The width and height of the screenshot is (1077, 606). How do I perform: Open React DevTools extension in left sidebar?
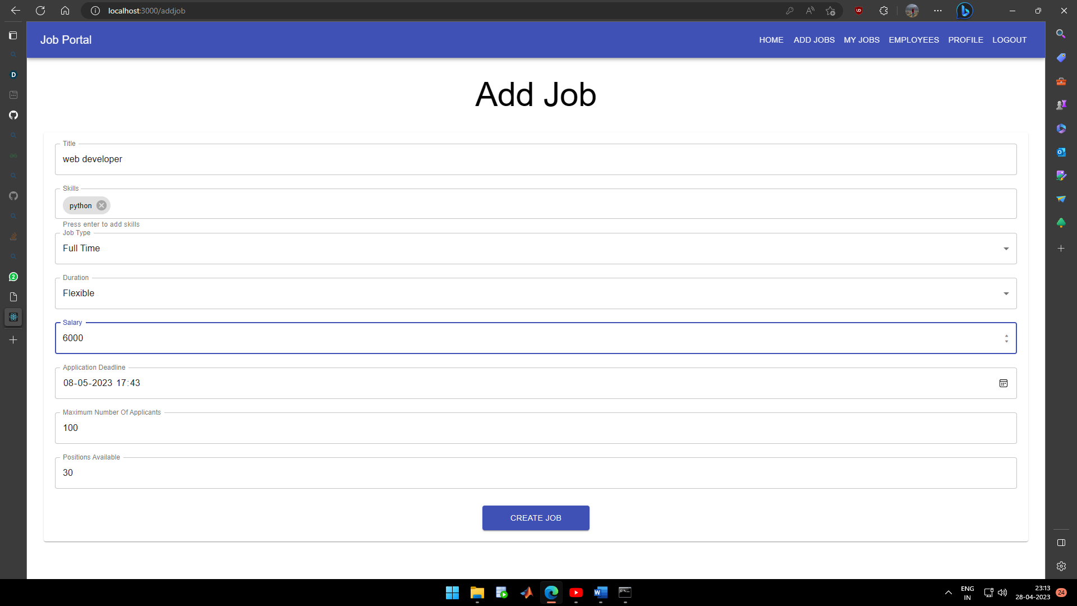(x=13, y=317)
